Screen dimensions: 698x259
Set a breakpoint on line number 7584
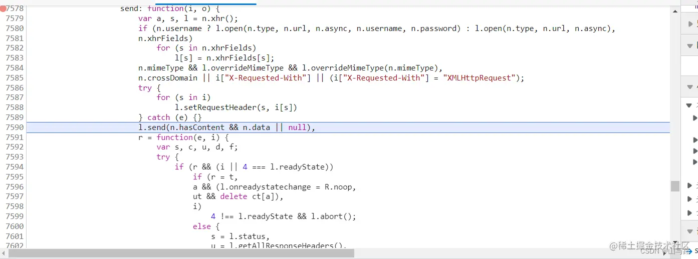[15, 68]
